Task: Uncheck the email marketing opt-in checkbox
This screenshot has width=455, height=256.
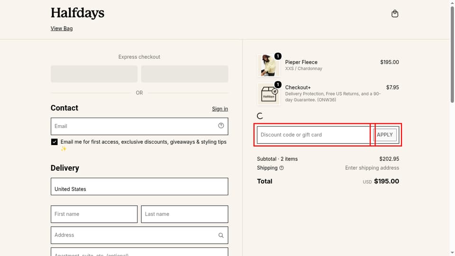Action: [54, 142]
